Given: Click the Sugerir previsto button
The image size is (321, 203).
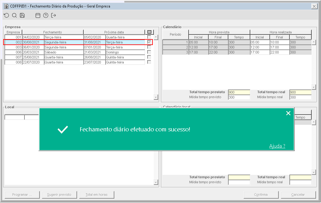Looking at the screenshot, I should point(60,195).
